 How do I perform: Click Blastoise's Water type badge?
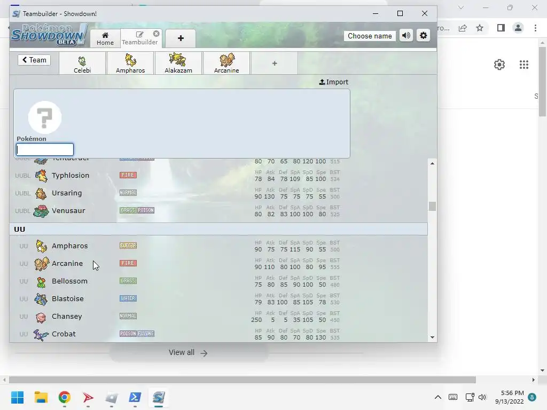(x=128, y=298)
